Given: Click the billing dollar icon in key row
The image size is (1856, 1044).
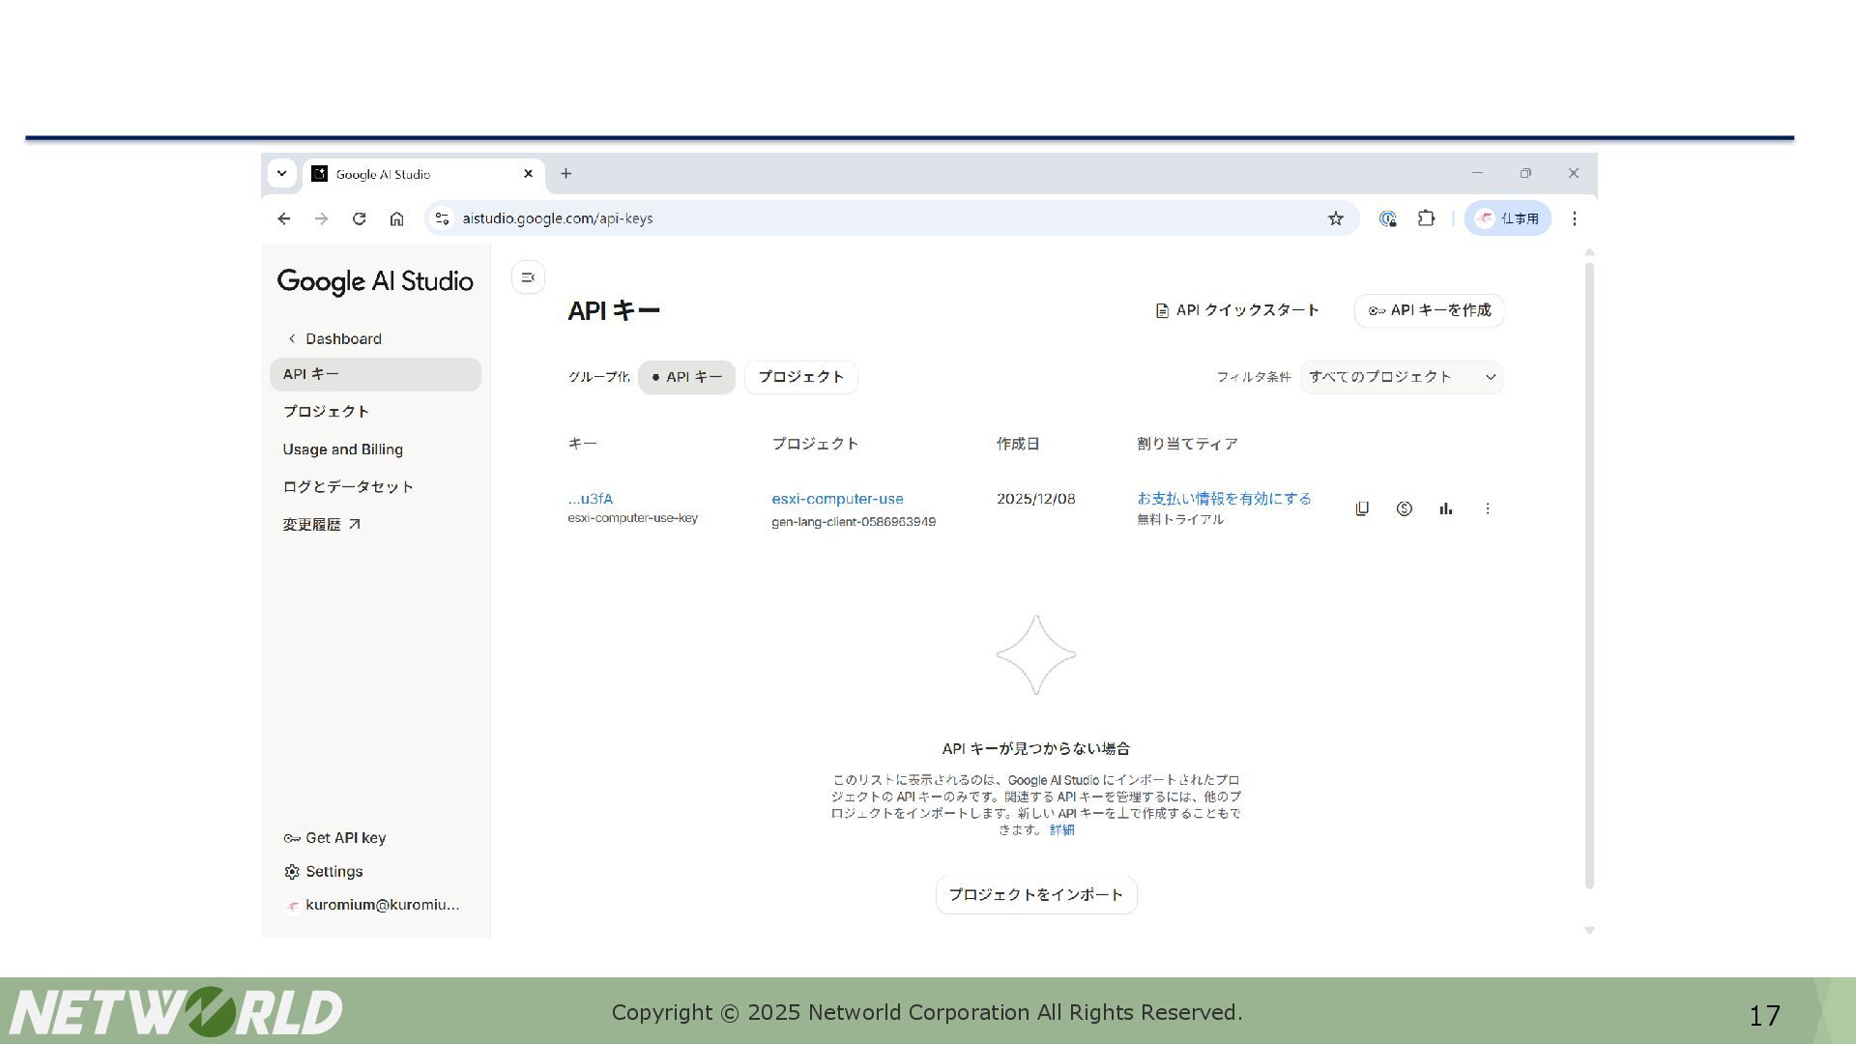Looking at the screenshot, I should [x=1404, y=508].
